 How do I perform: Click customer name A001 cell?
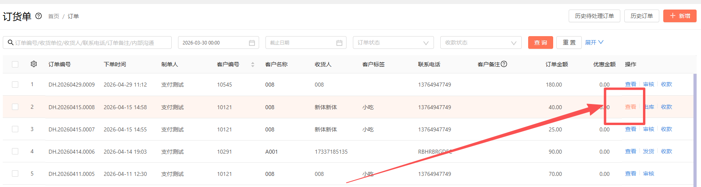(271, 152)
